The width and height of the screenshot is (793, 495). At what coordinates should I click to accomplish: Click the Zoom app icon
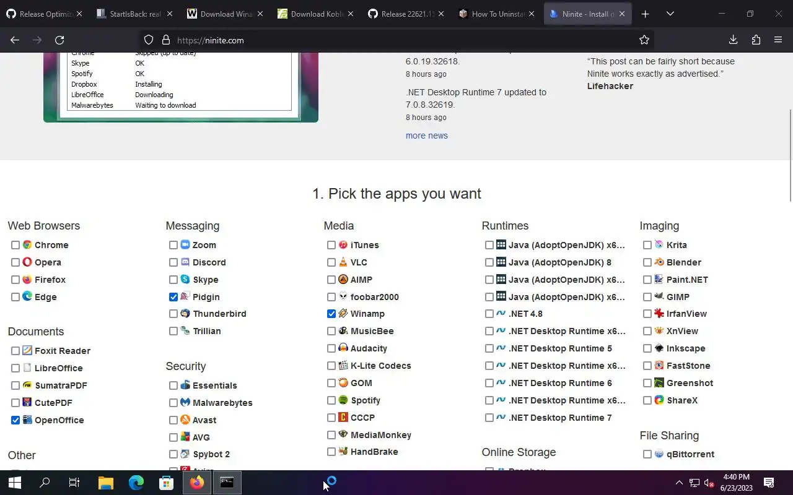pos(185,245)
